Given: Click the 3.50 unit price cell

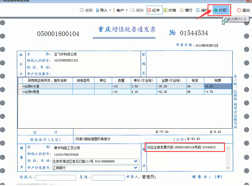Looking at the screenshot, I should 144,86.
